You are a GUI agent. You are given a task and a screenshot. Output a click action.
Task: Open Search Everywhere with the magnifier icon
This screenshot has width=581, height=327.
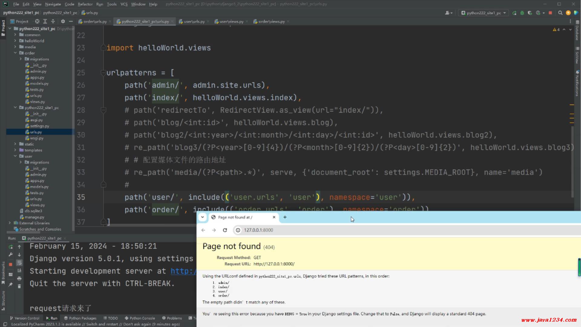[560, 13]
